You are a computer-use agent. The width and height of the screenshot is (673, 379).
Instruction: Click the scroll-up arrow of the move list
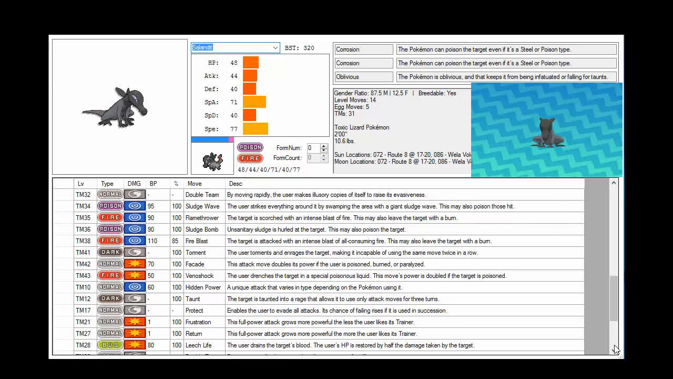tap(614, 183)
